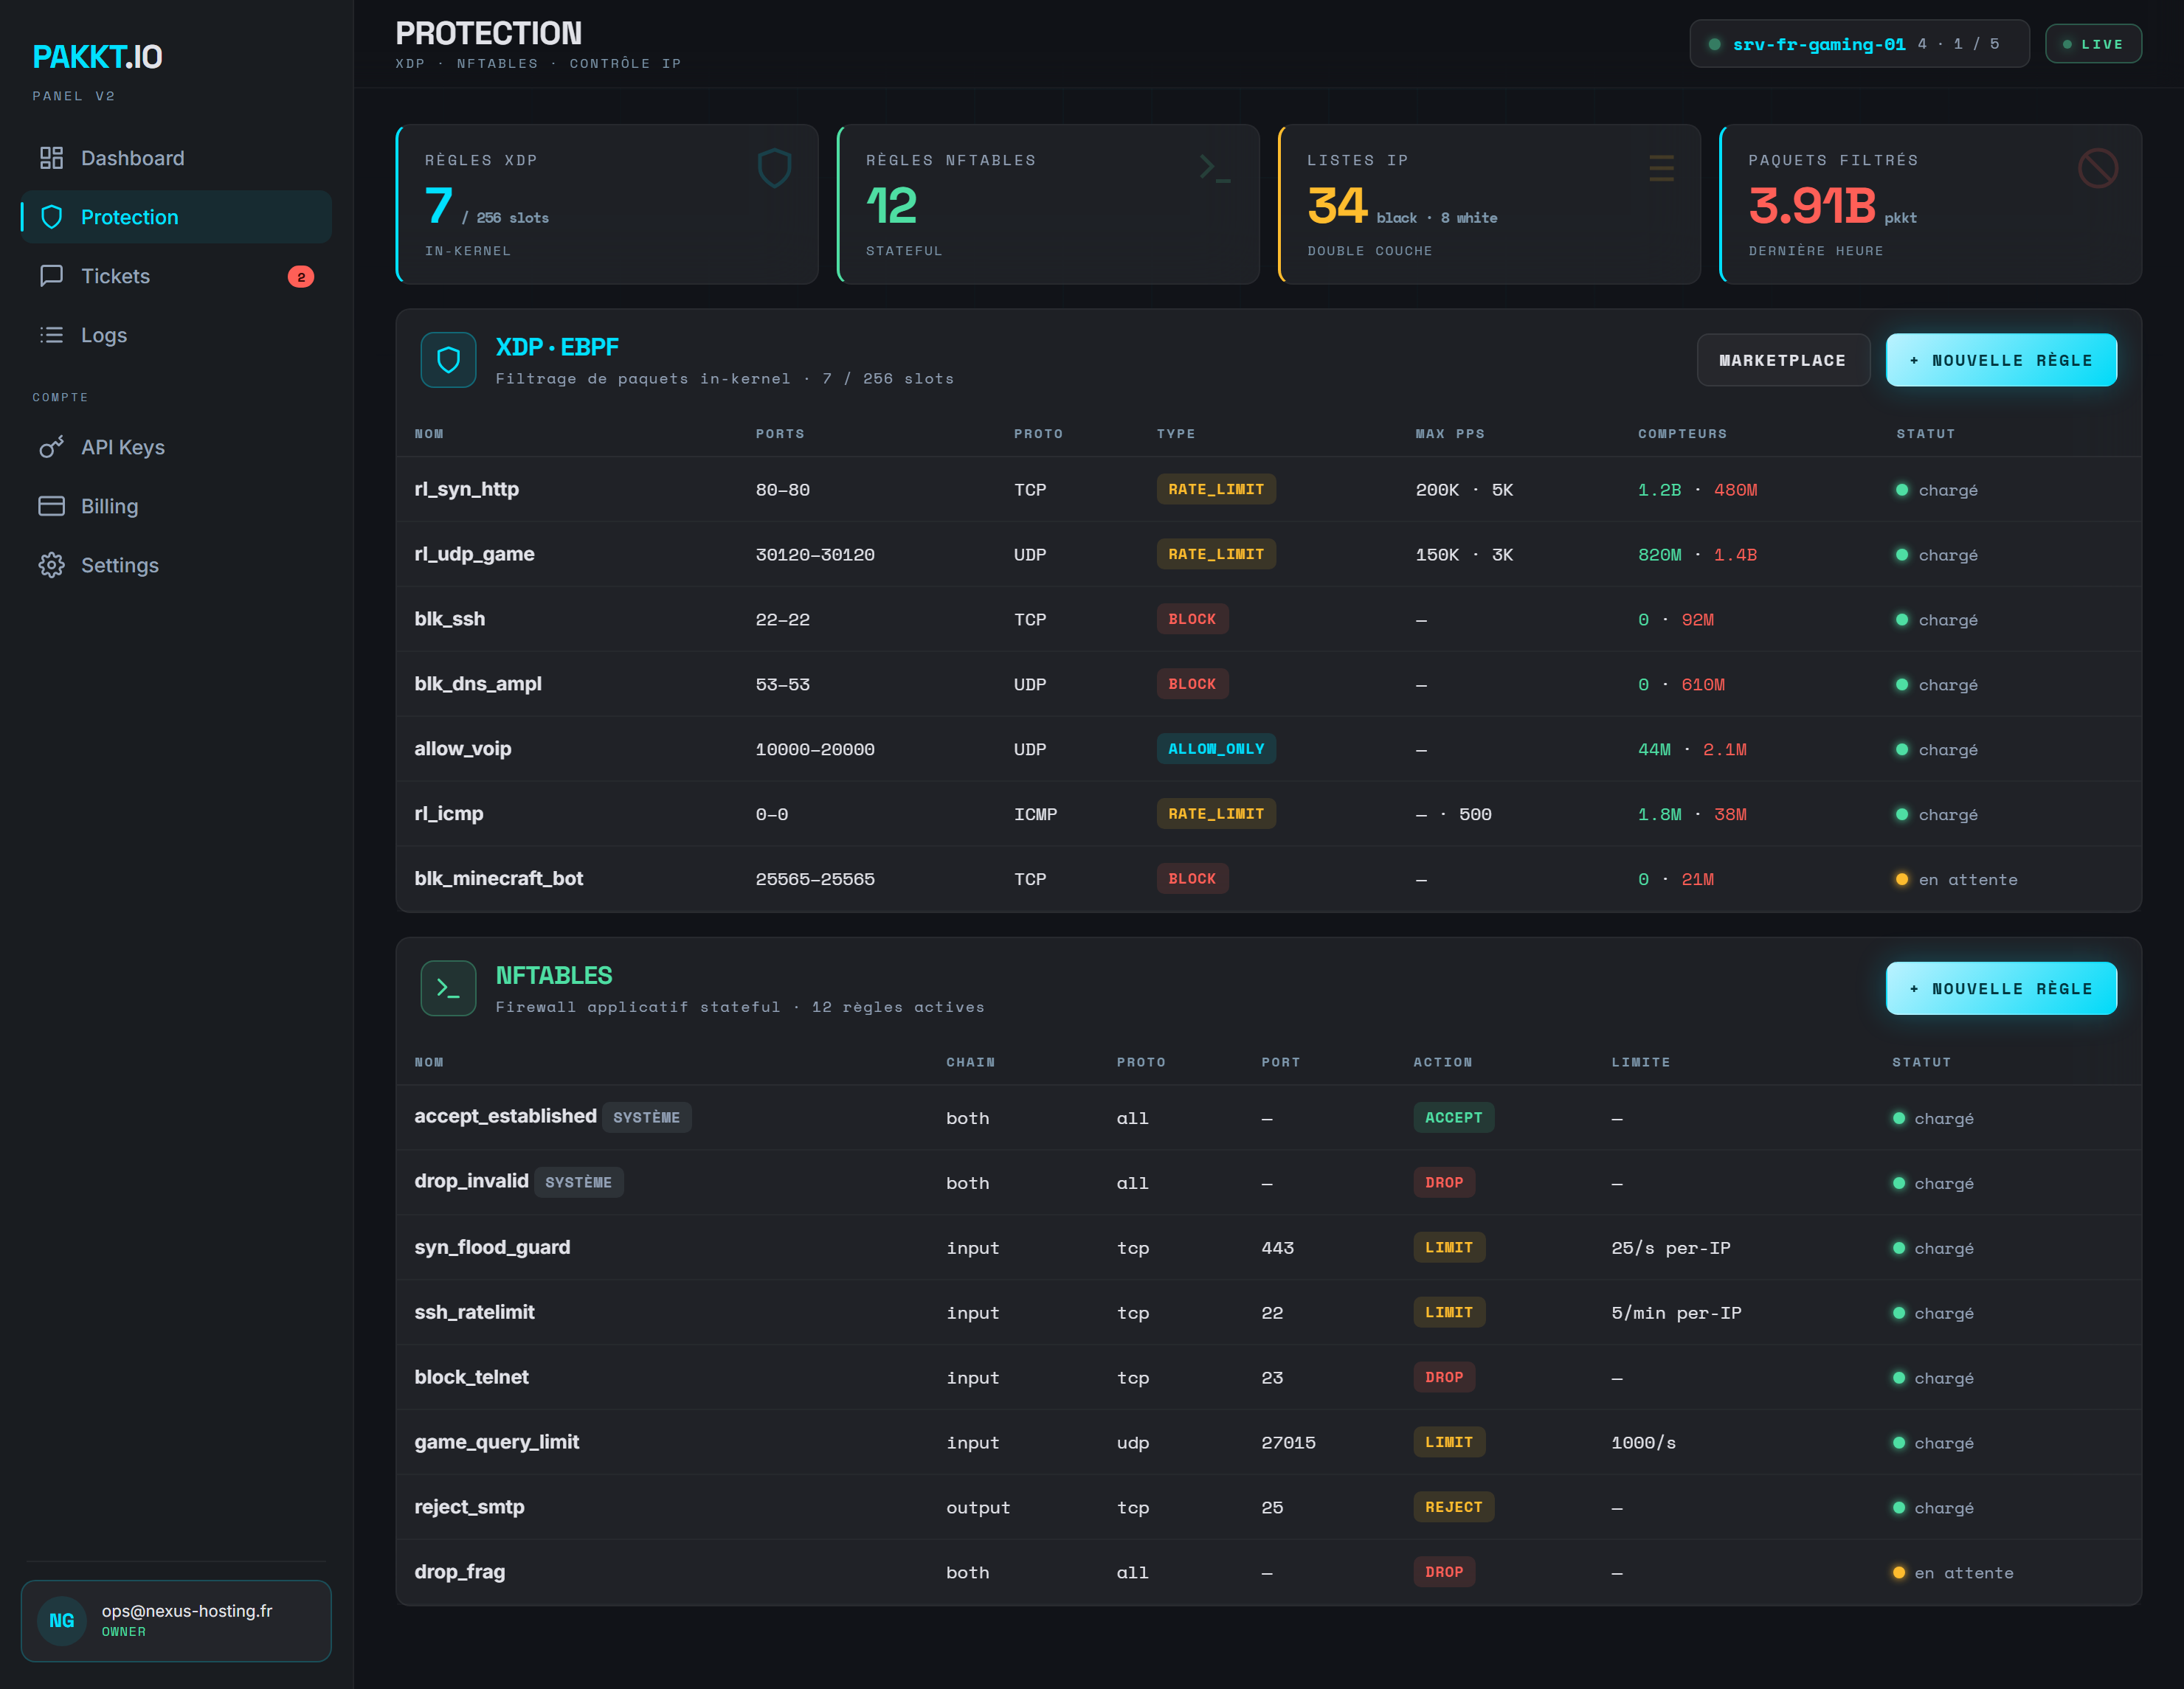Click the server status dot beside srv-fr-gaming-01
This screenshot has width=2184, height=1689.
pos(1714,44)
